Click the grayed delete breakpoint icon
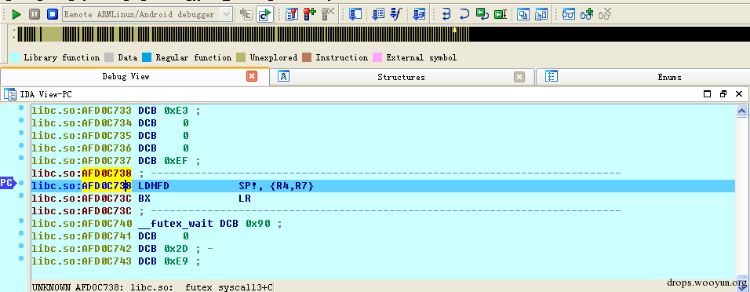 pos(328,14)
